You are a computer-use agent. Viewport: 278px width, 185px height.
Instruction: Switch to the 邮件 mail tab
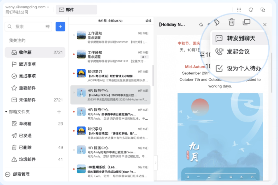(x=76, y=10)
